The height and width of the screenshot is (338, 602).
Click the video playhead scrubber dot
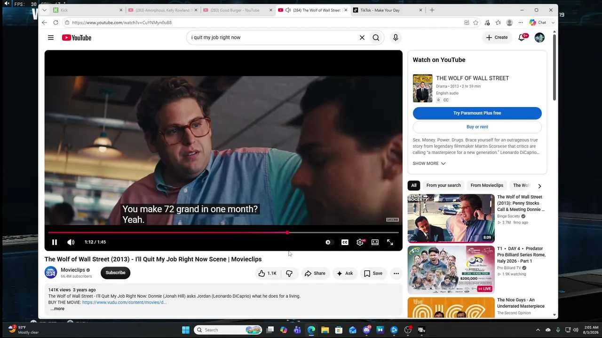287,232
